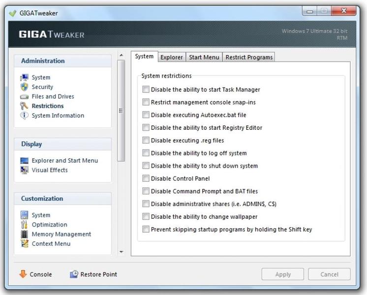The height and width of the screenshot is (295, 367).
Task: Switch to the Explorer tab
Action: 172,58
